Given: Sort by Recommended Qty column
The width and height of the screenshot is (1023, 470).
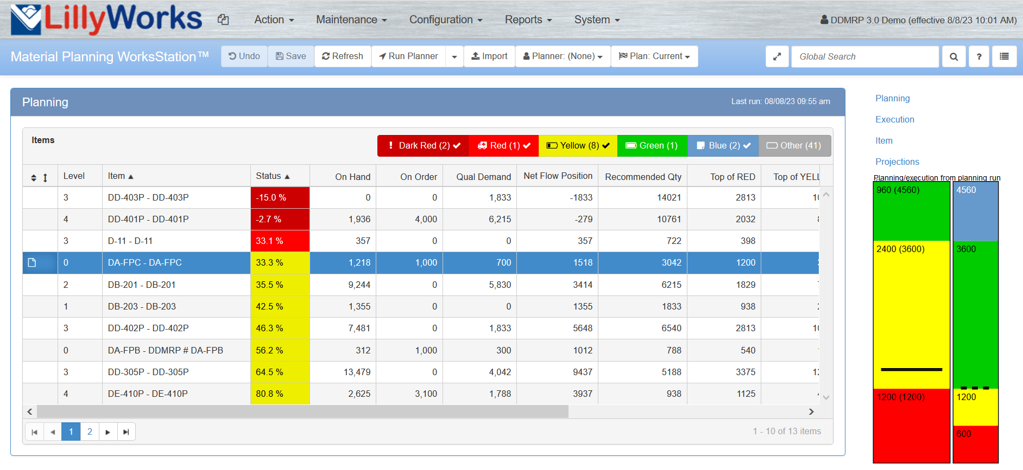Looking at the screenshot, I should [643, 177].
